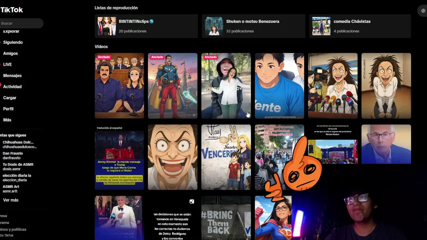Viewport: 427px width, 240px height.
Task: Open video of wild-haired woman in white blouse
Action: coord(386,86)
